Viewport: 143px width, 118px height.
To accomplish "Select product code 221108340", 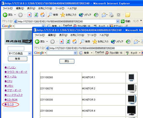I will point(46,111).
